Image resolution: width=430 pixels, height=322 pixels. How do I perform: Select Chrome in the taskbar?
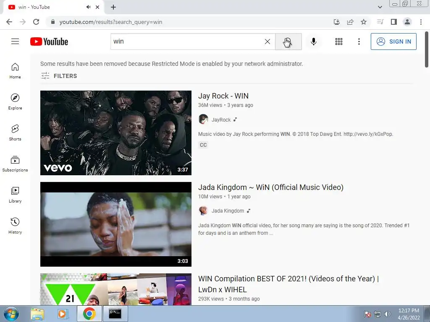89,314
